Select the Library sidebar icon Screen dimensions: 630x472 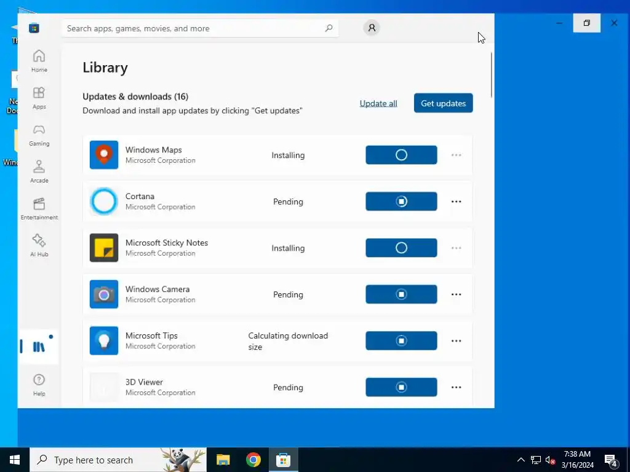39,347
